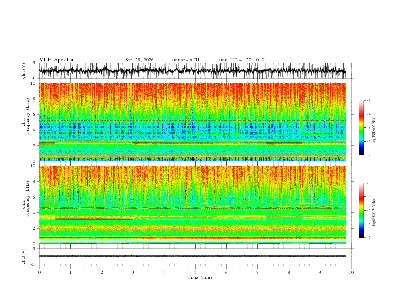Click the start UT 20:10:0 text
The height and width of the screenshot is (306, 396).
click(x=241, y=60)
